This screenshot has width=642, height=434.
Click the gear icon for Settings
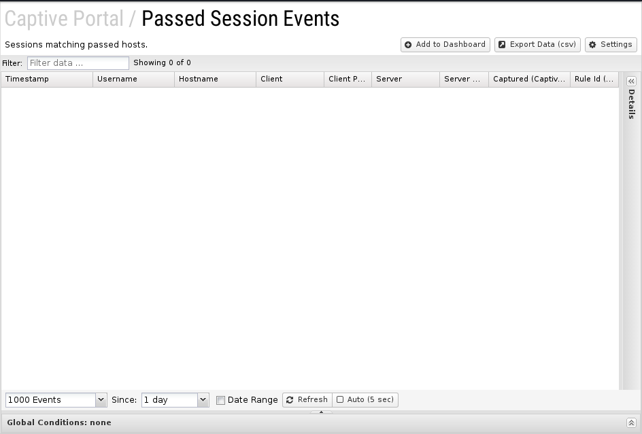click(592, 45)
